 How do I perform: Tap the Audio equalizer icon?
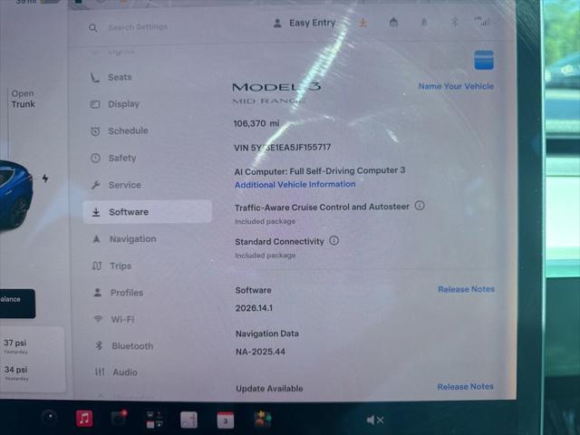(100, 372)
